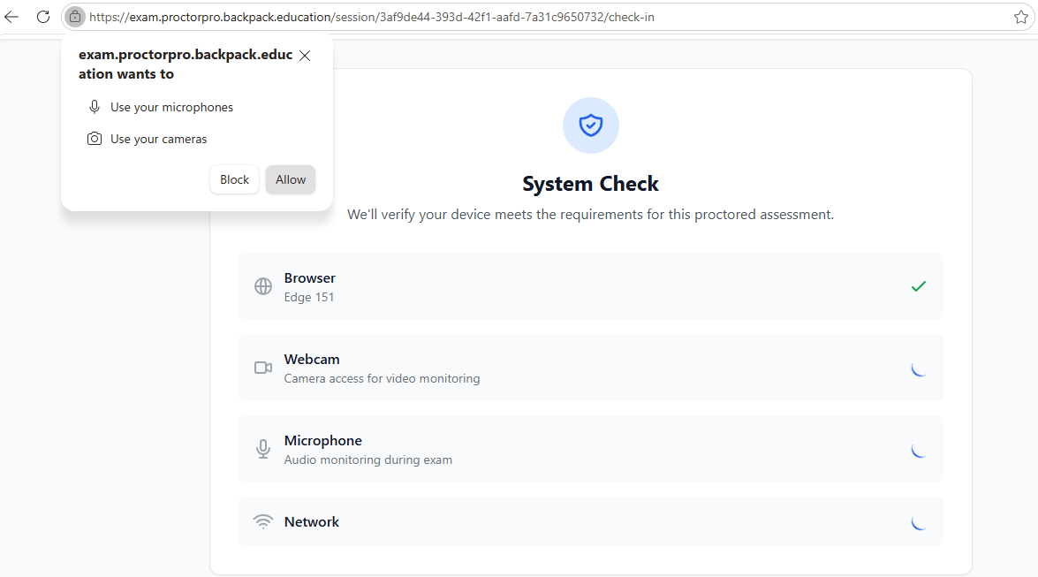Click the shield icon above System Check
The height and width of the screenshot is (577, 1038).
590,125
